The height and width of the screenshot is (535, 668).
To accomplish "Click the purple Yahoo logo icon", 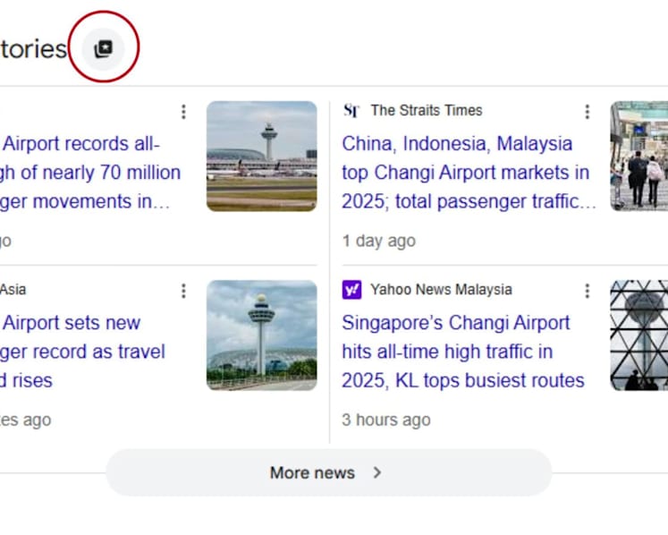I will pyautogui.click(x=352, y=290).
